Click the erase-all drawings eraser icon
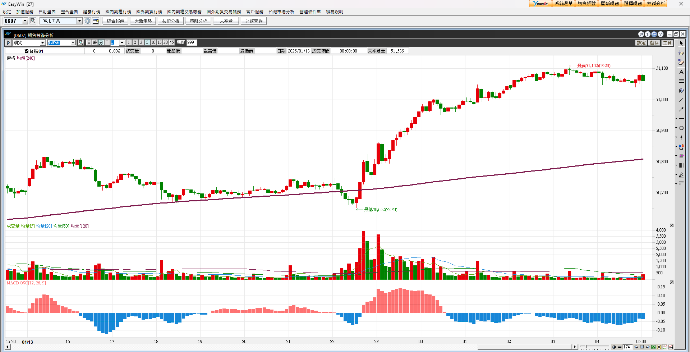This screenshot has height=352, width=690. 681,62
